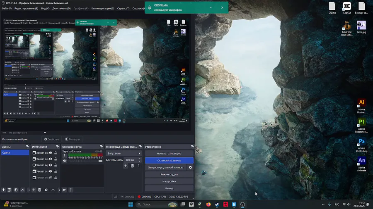The height and width of the screenshot is (209, 373).
Task: Click the Длительность 300 ms field
Action: click(x=131, y=160)
